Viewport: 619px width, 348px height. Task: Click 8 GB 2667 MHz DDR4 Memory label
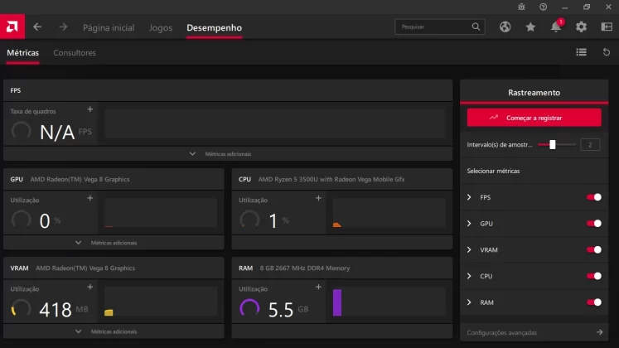(x=305, y=268)
